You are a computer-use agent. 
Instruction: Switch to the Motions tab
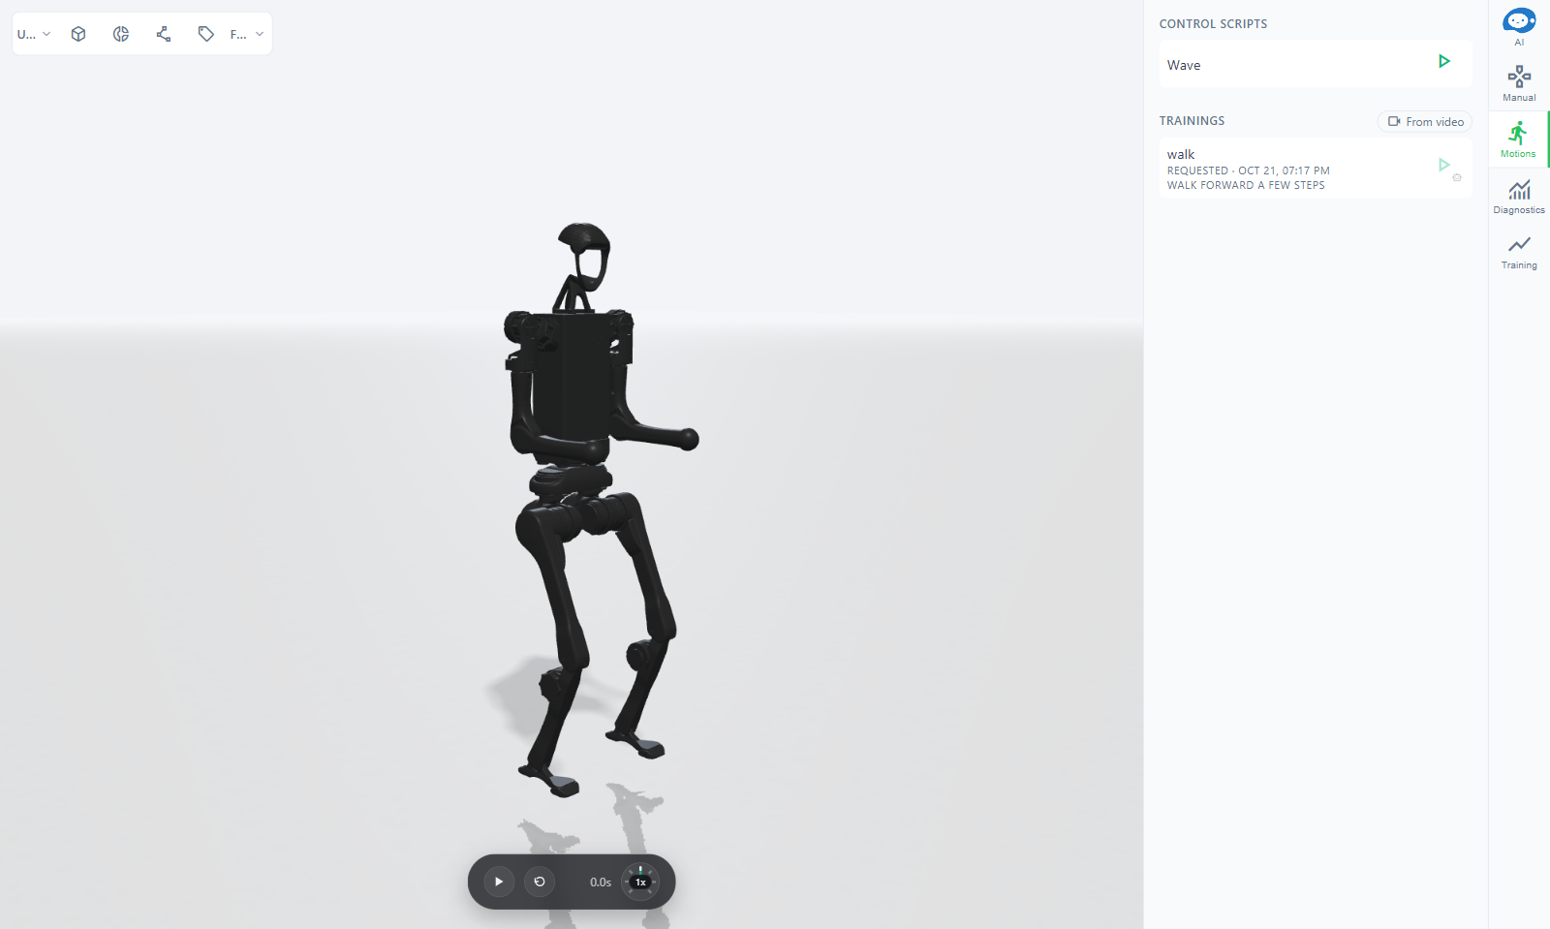click(x=1518, y=139)
